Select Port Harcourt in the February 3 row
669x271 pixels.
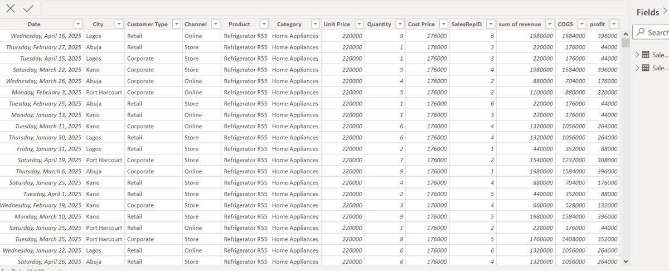104,93
